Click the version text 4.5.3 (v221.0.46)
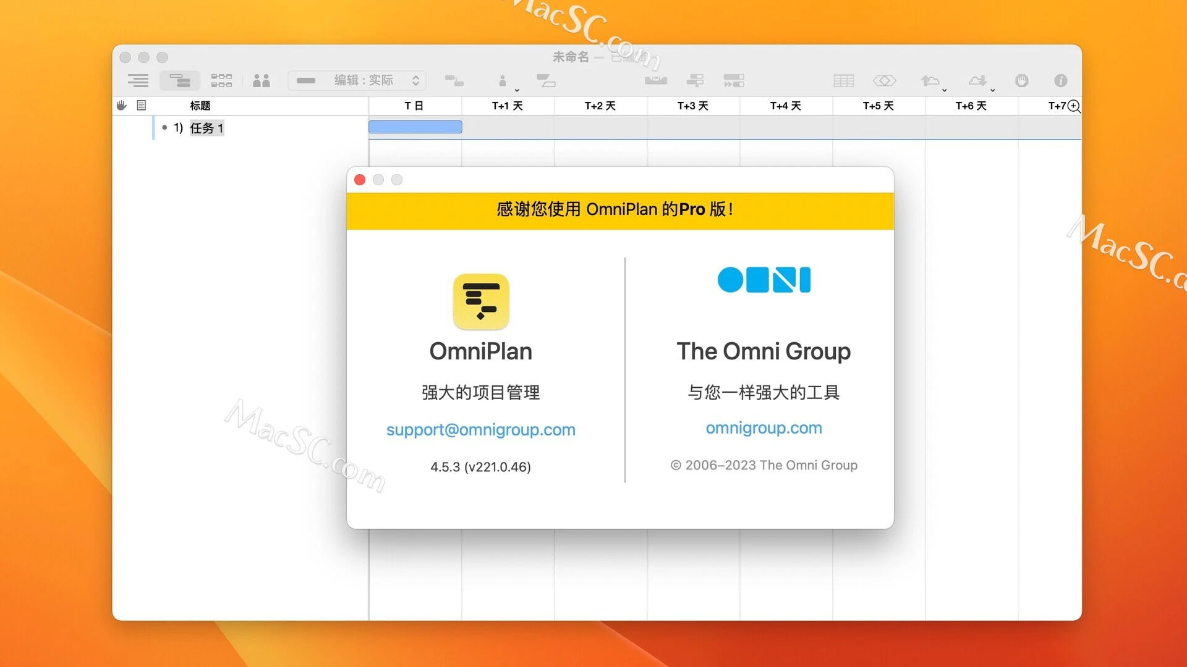 point(481,467)
